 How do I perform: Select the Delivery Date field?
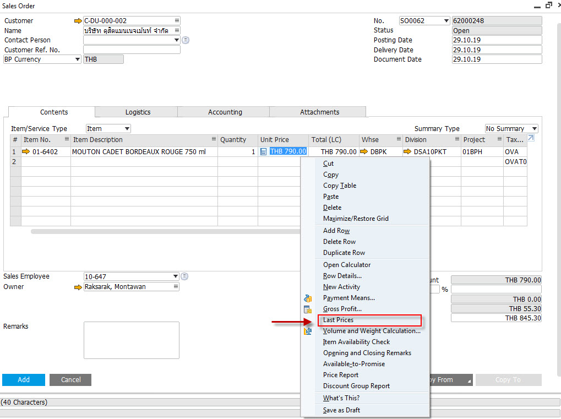pyautogui.click(x=497, y=50)
